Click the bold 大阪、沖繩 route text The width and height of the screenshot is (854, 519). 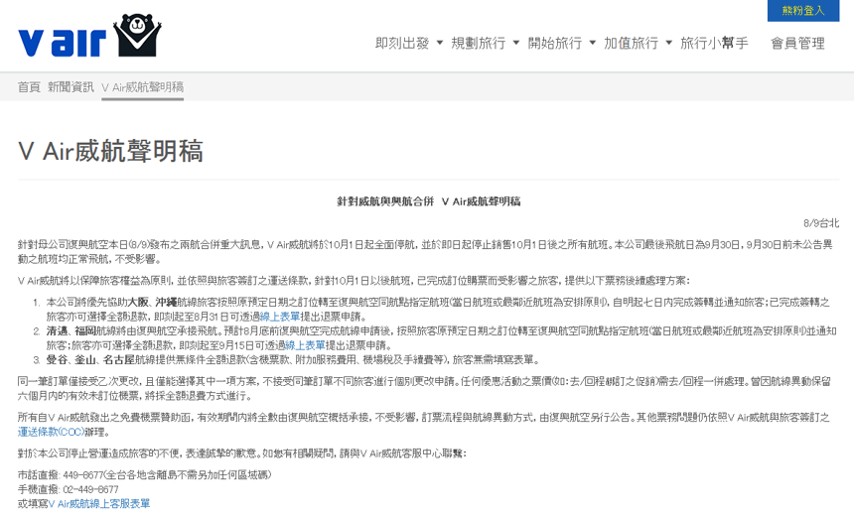pos(151,303)
